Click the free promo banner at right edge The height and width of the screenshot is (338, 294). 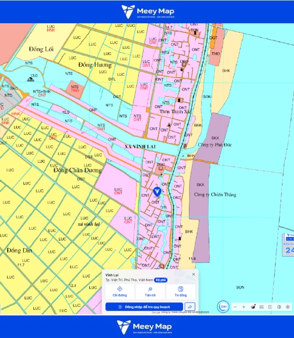coord(289,245)
